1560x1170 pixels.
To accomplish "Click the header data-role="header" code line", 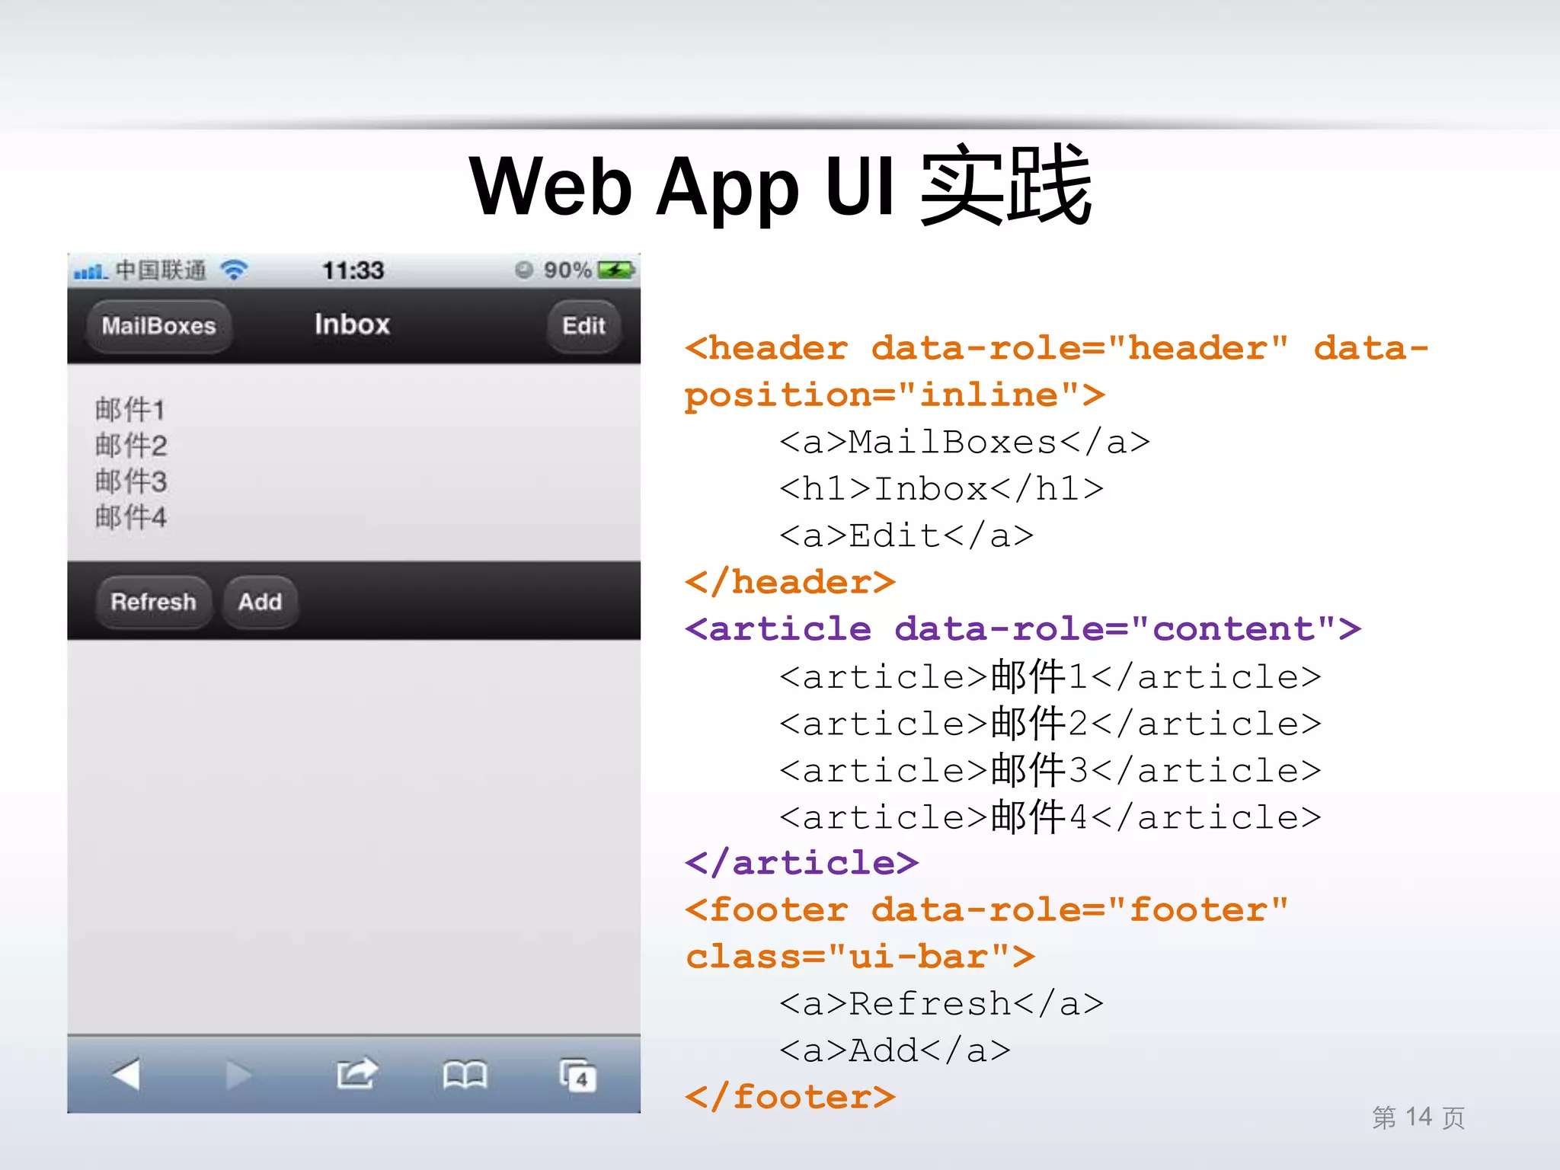I will pyautogui.click(x=1057, y=348).
